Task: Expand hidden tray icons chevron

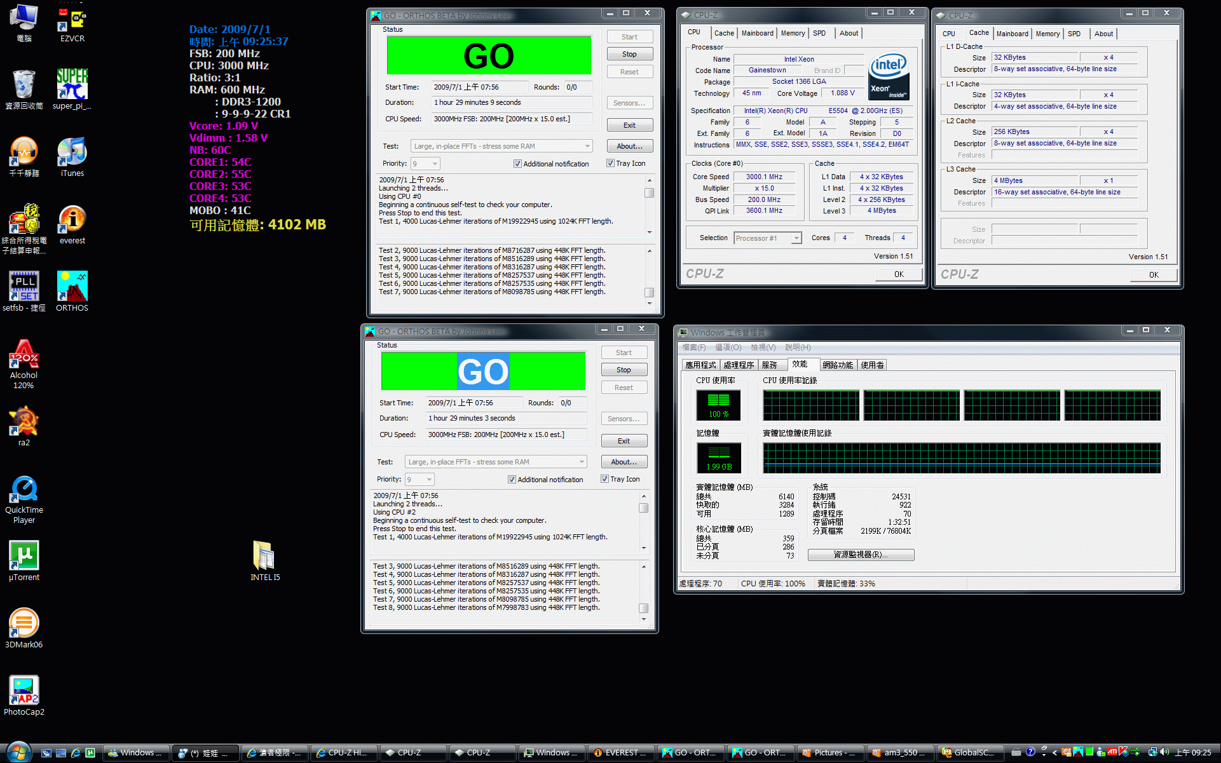Action: pyautogui.click(x=1055, y=753)
